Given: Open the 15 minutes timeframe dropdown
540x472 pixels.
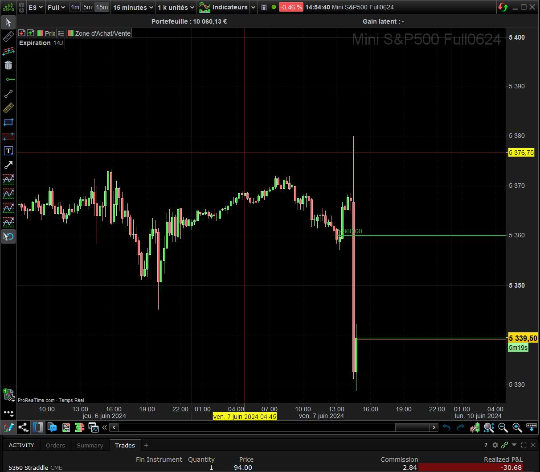Looking at the screenshot, I should [133, 7].
